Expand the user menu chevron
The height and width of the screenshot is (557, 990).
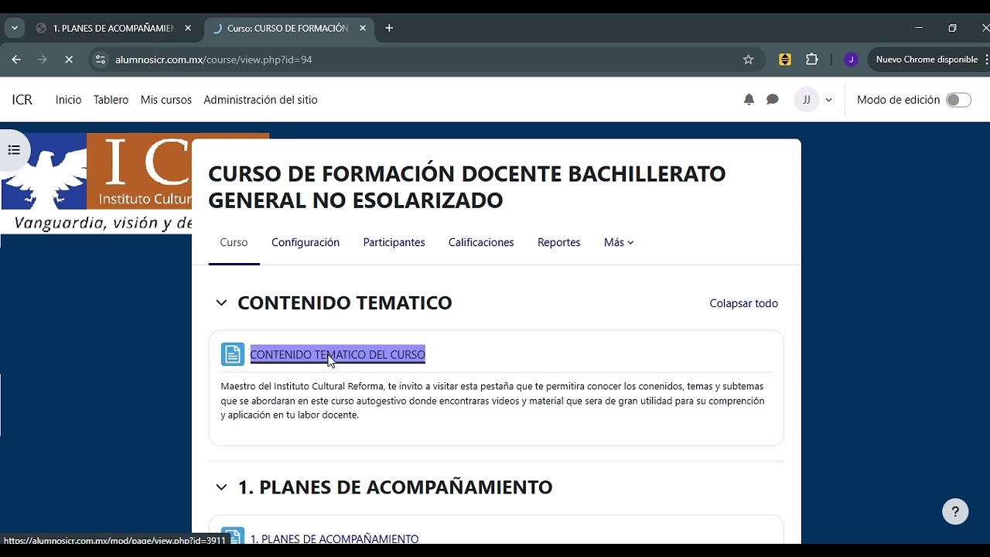[x=829, y=100]
